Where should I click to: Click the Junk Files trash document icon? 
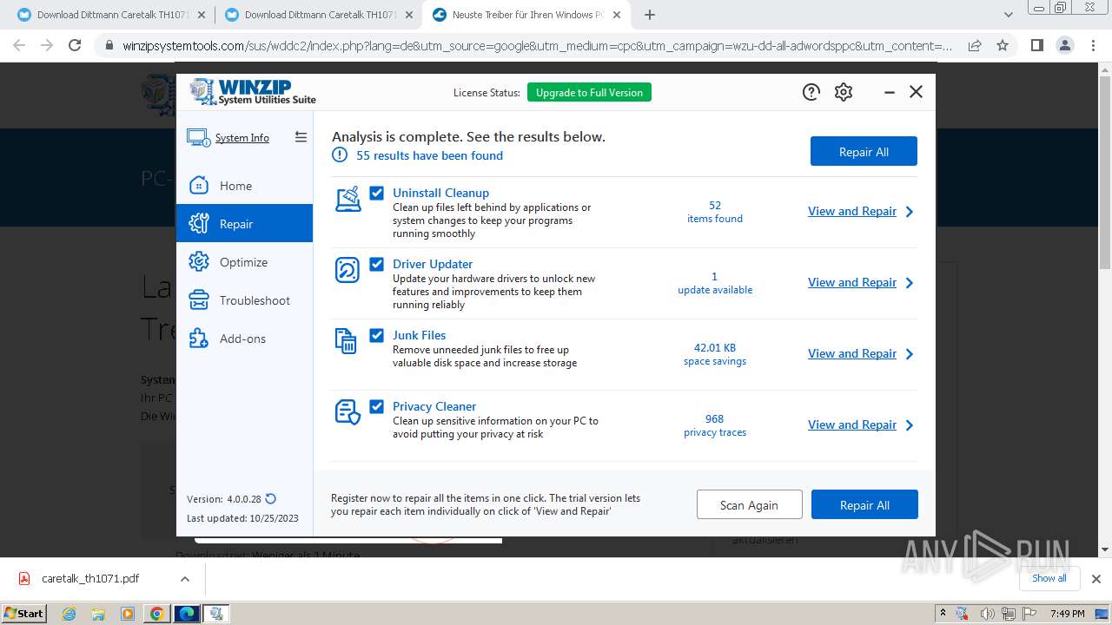[346, 341]
